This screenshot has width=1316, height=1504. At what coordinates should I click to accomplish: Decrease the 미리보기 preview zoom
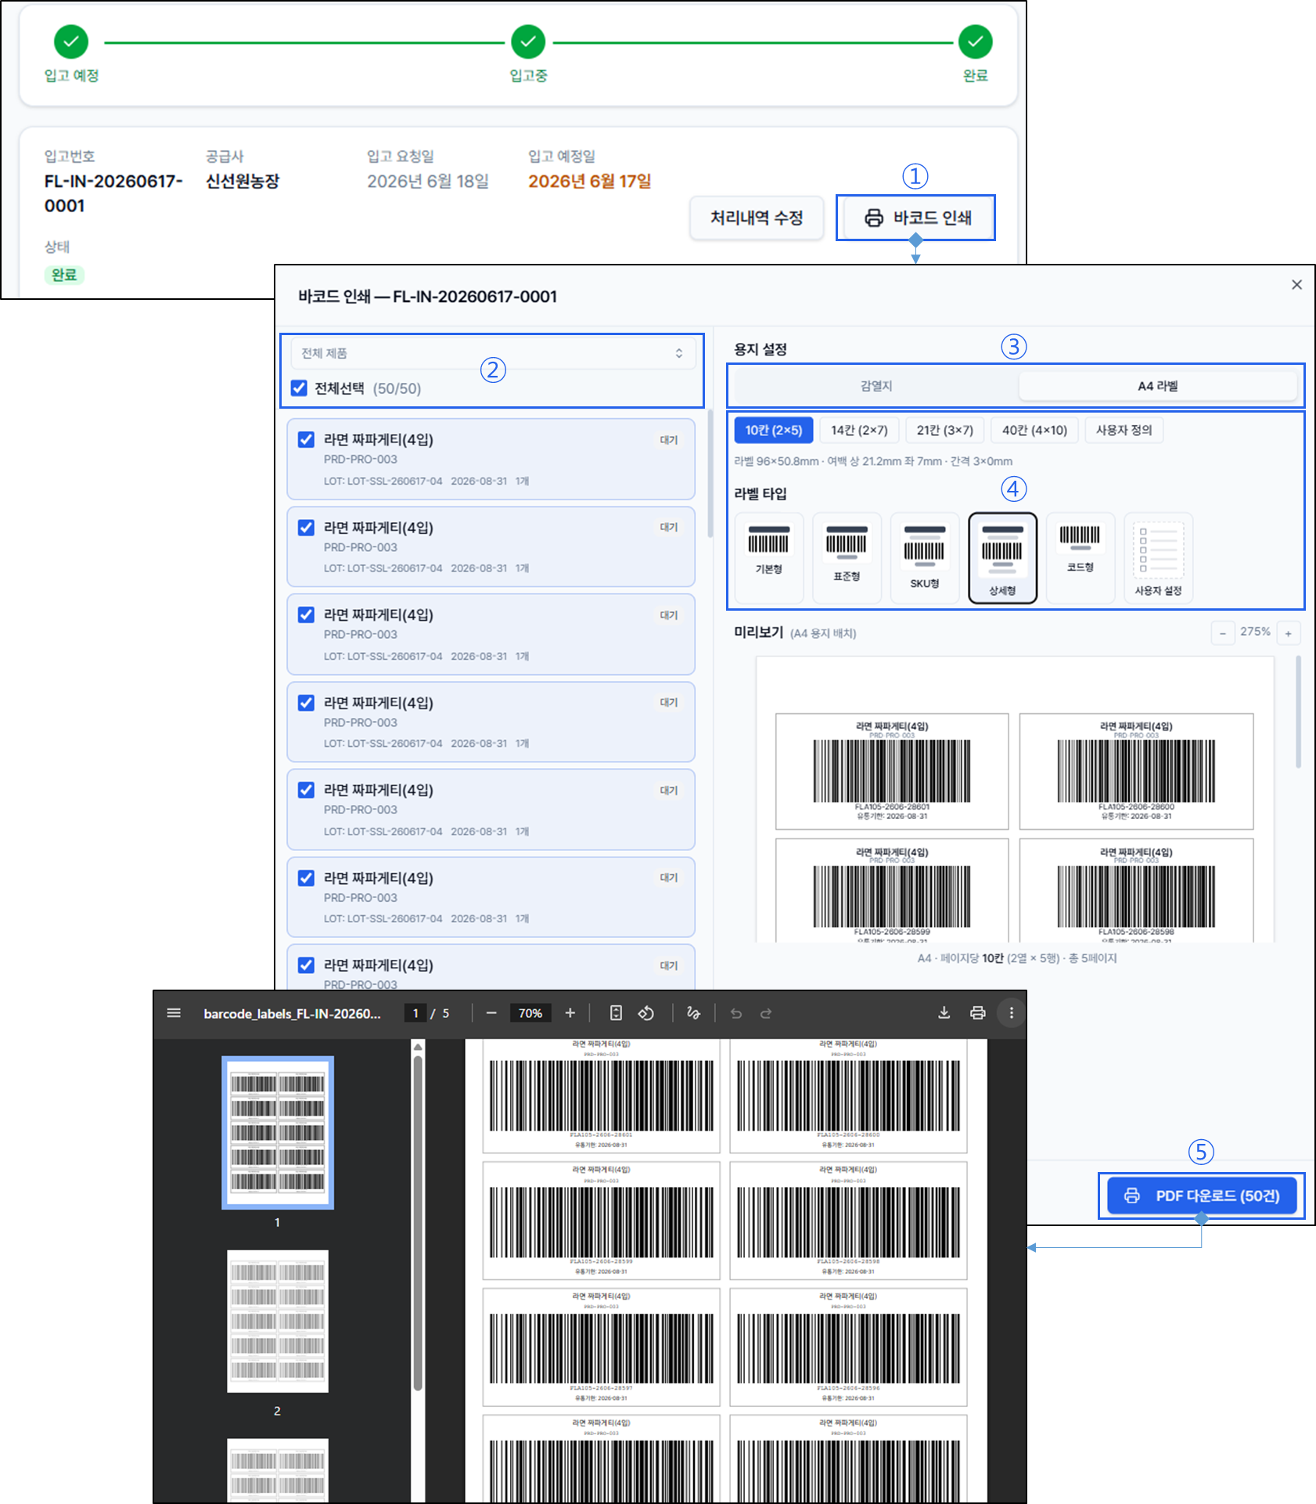1223,633
